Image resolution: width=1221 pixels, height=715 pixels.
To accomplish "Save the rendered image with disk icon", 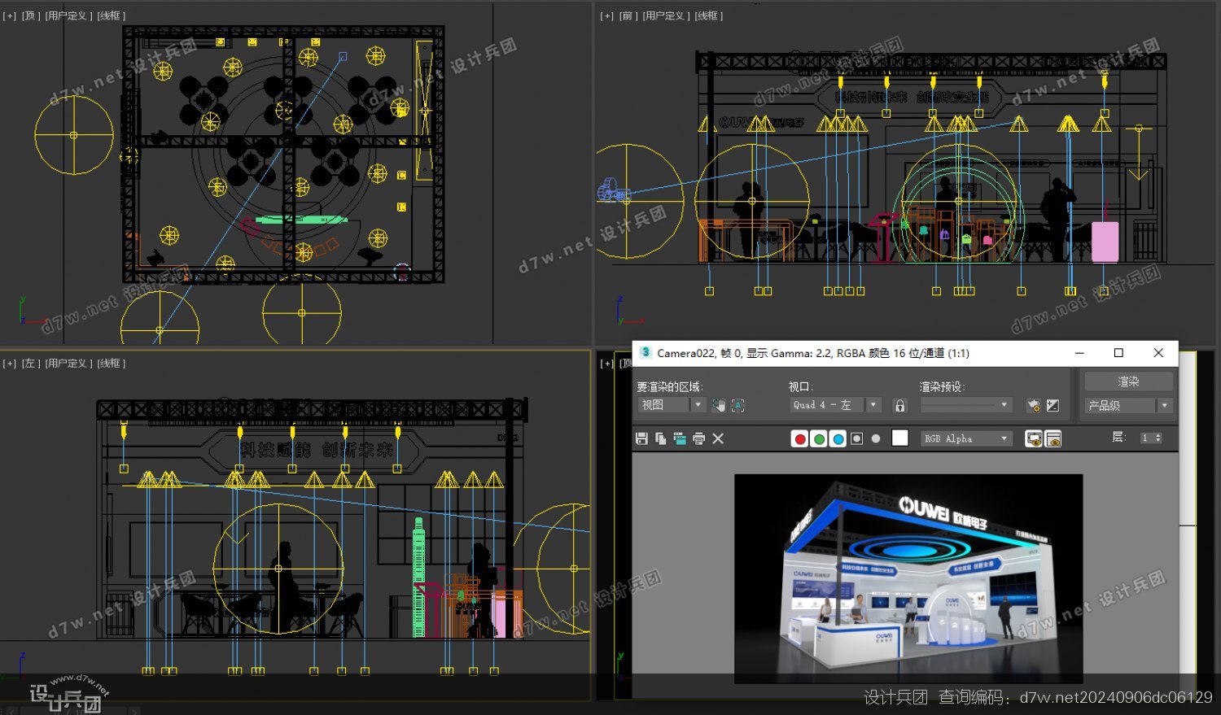I will [641, 438].
